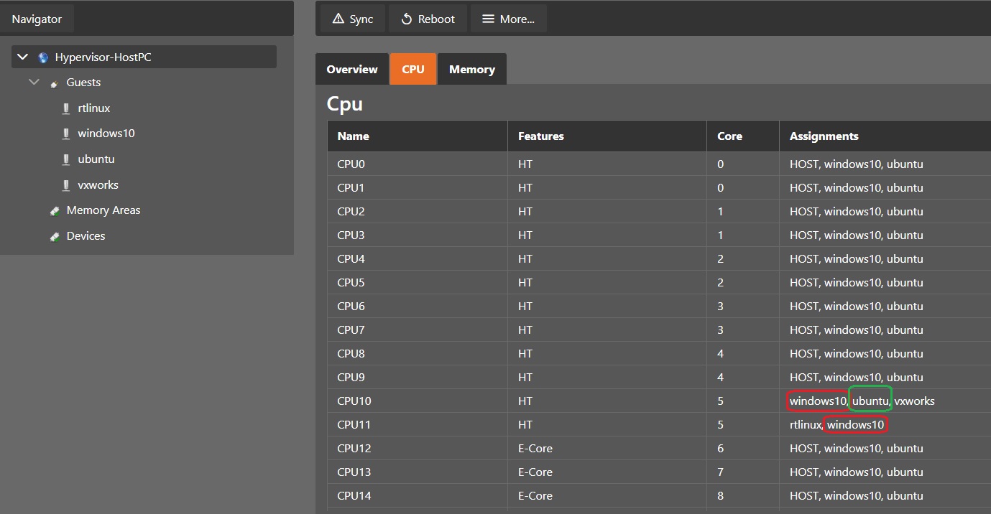Open the Memory tab
The height and width of the screenshot is (514, 991).
click(x=471, y=70)
